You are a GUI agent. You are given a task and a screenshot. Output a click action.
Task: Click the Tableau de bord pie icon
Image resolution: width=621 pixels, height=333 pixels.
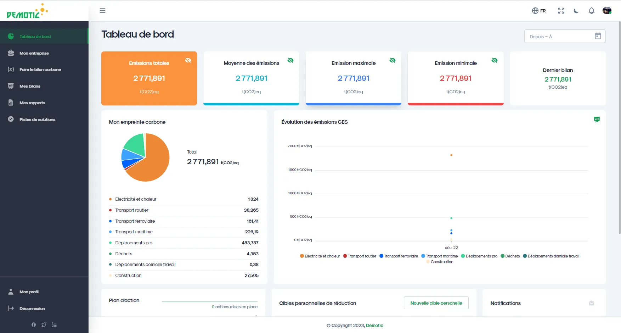click(x=11, y=36)
